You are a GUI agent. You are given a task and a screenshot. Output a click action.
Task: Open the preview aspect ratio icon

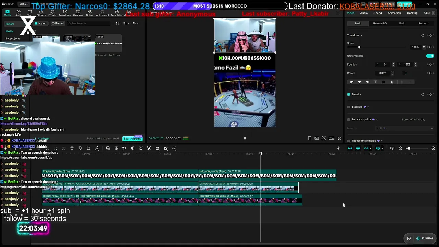[331, 138]
